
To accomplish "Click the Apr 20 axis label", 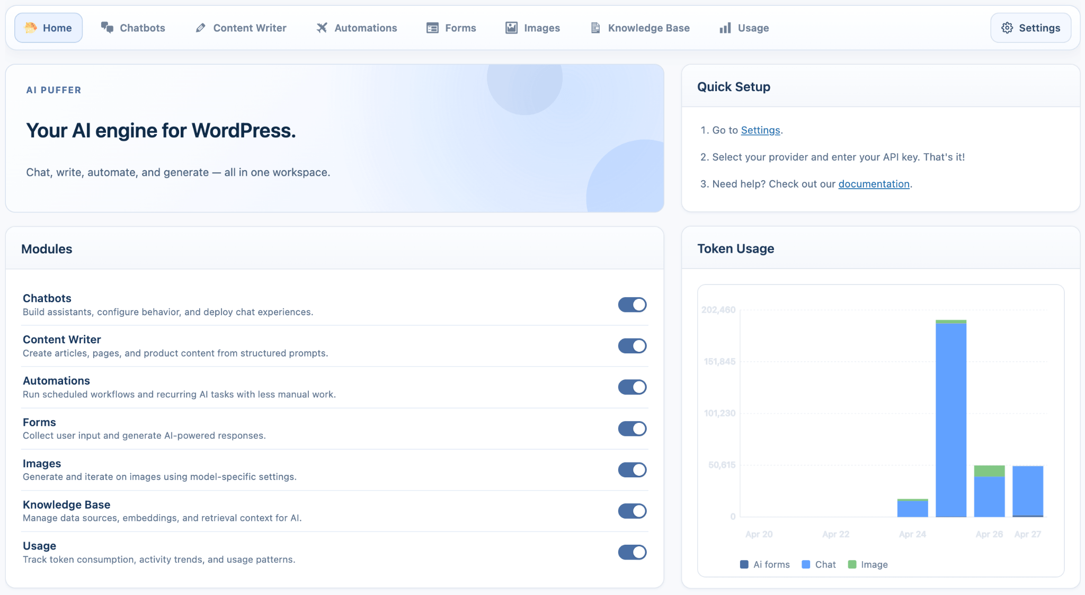I will [x=759, y=534].
